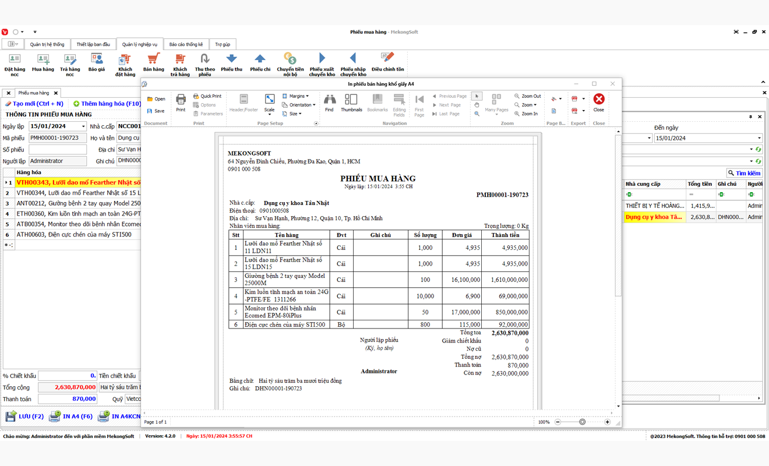Image resolution: width=769 pixels, height=466 pixels.
Task: Expand Page Setup dialog launcher
Action: click(x=316, y=123)
